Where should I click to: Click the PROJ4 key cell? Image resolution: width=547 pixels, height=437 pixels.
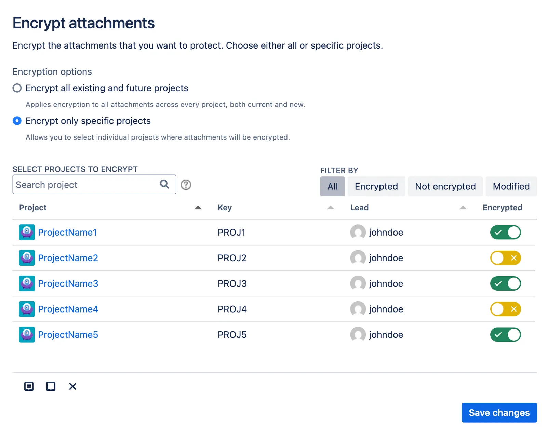point(232,309)
